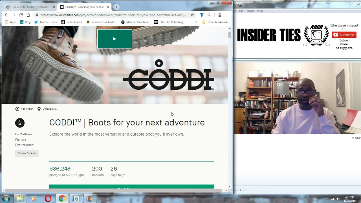
Task: Open the Edit menu in image viewer window
Action: pos(241,11)
